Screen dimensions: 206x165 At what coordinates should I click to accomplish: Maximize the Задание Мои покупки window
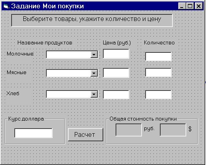[x=190, y=6]
